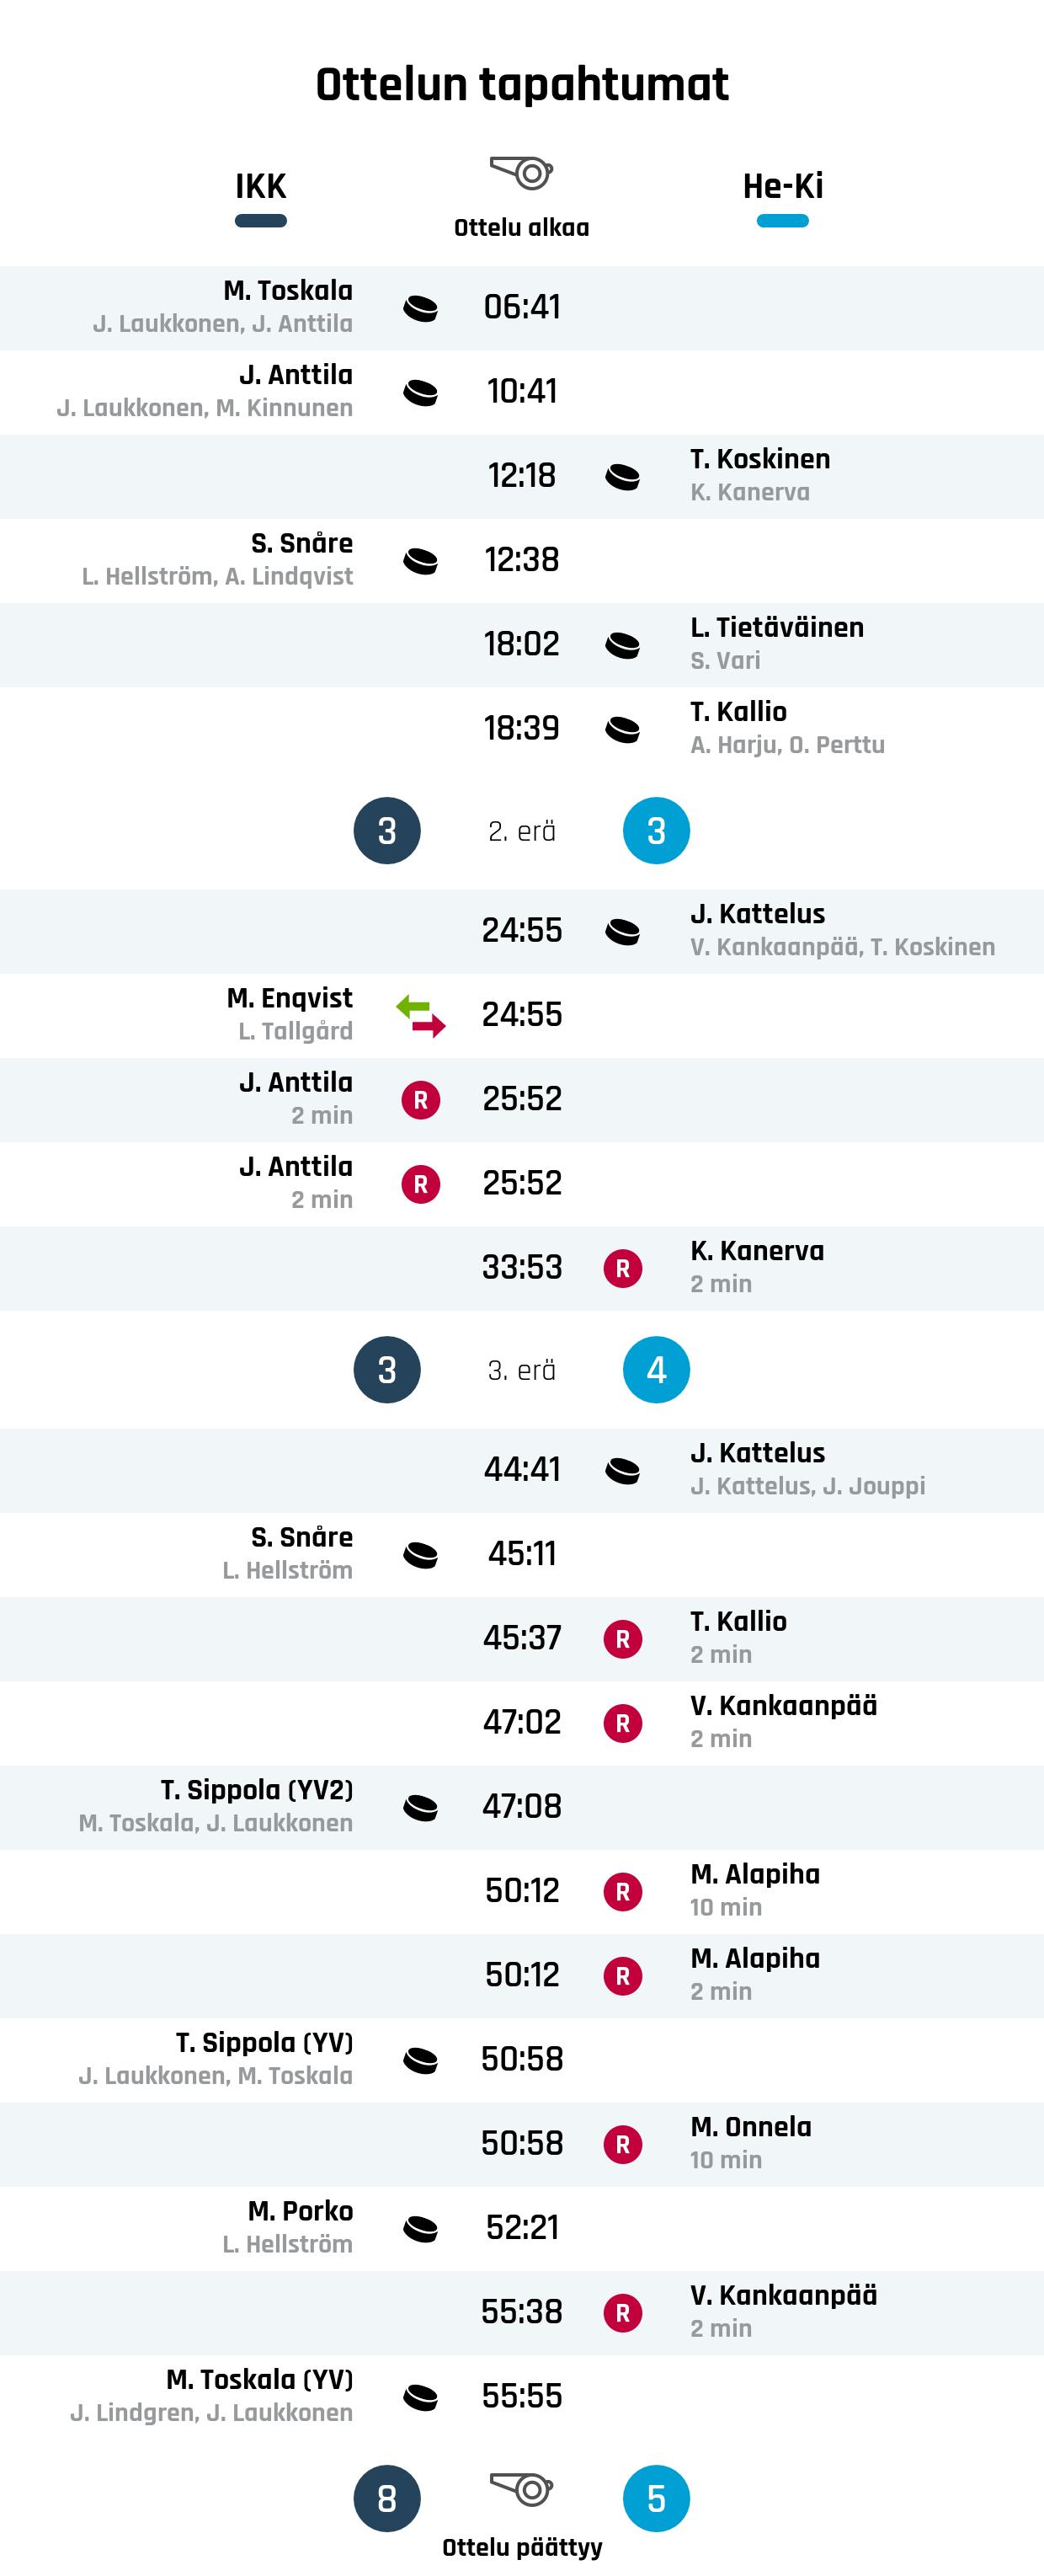
Task: Click T. Sippola (YV2) goal scorer name
Action: point(257,1790)
